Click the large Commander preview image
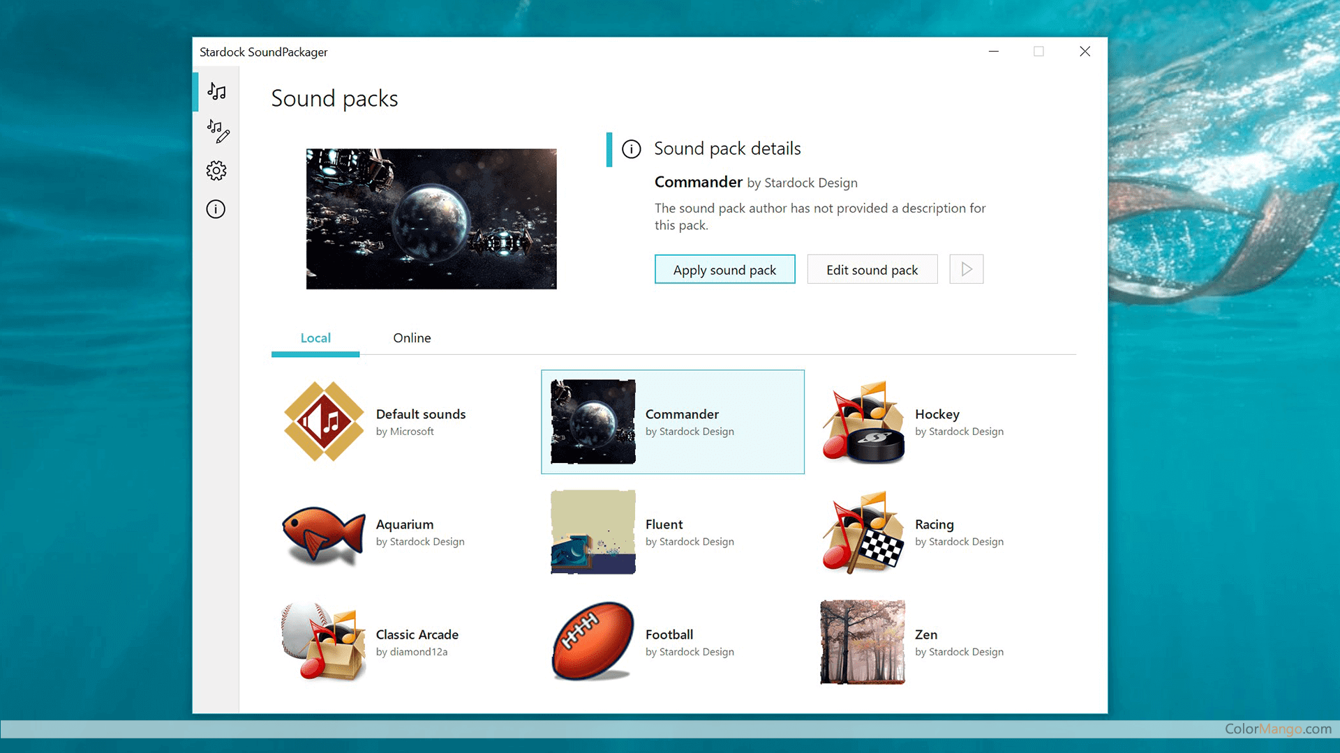This screenshot has height=753, width=1340. [x=431, y=219]
